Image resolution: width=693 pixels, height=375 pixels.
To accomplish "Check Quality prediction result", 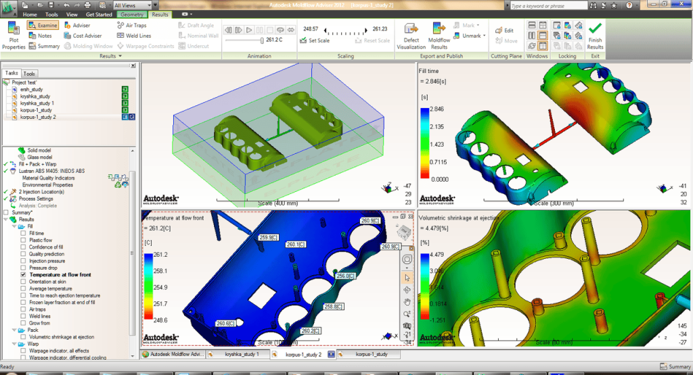I will click(x=23, y=254).
